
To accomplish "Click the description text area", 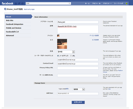I will [78, 29].
